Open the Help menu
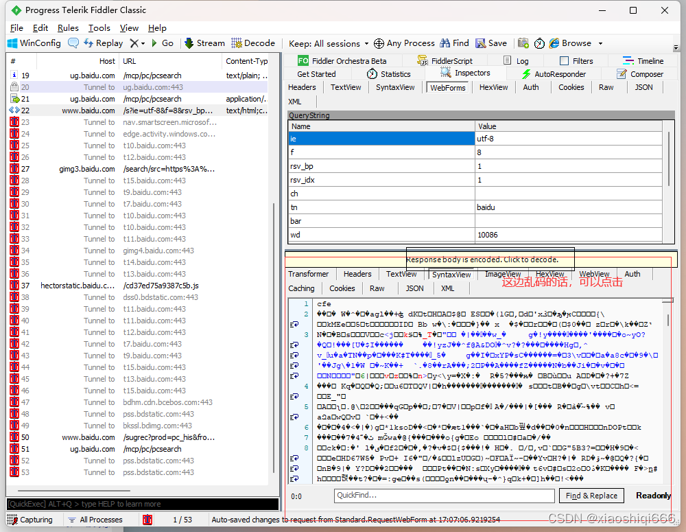The image size is (686, 532). tap(157, 27)
